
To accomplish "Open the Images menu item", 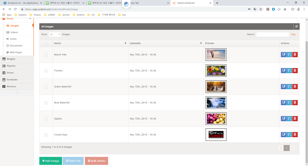I will pos(15,26).
